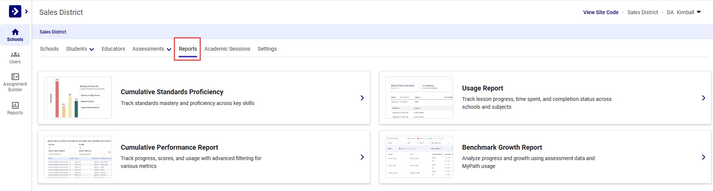This screenshot has width=713, height=191.
Task: Click the View Site Code link
Action: pyautogui.click(x=601, y=12)
